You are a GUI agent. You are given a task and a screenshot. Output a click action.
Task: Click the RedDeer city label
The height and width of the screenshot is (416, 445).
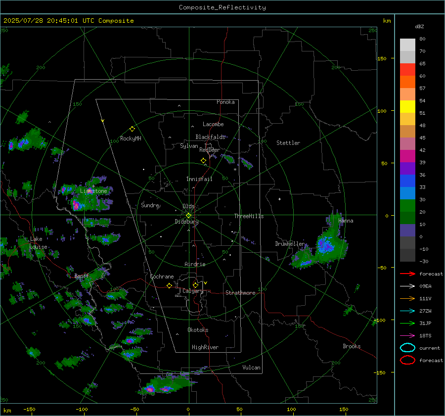[210, 150]
